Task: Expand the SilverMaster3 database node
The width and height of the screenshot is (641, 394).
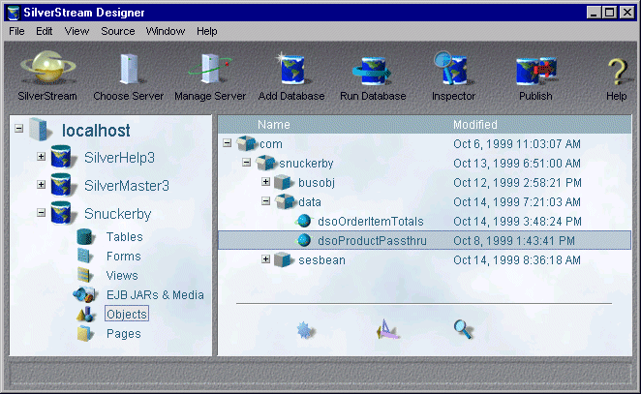Action: [41, 184]
